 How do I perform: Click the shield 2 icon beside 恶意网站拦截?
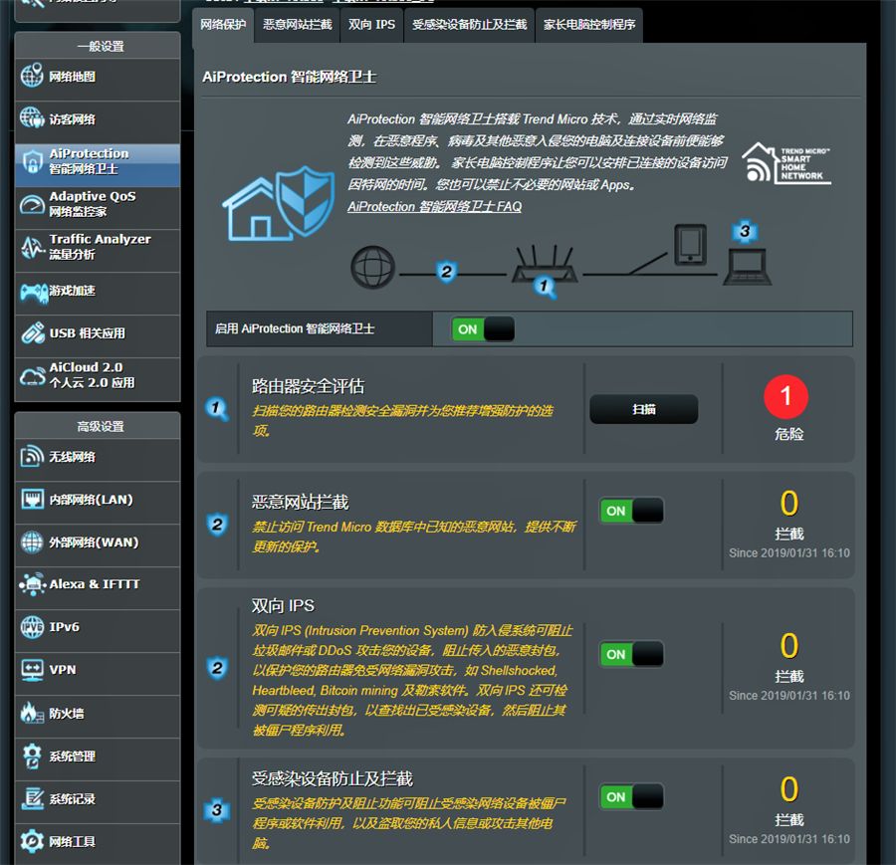[217, 524]
